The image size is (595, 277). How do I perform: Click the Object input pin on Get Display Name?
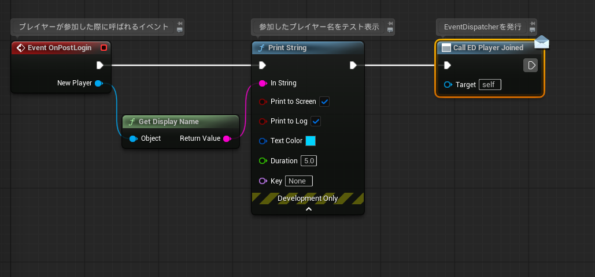(133, 138)
